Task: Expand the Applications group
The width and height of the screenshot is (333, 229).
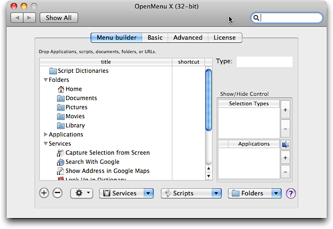Action: [x=45, y=134]
